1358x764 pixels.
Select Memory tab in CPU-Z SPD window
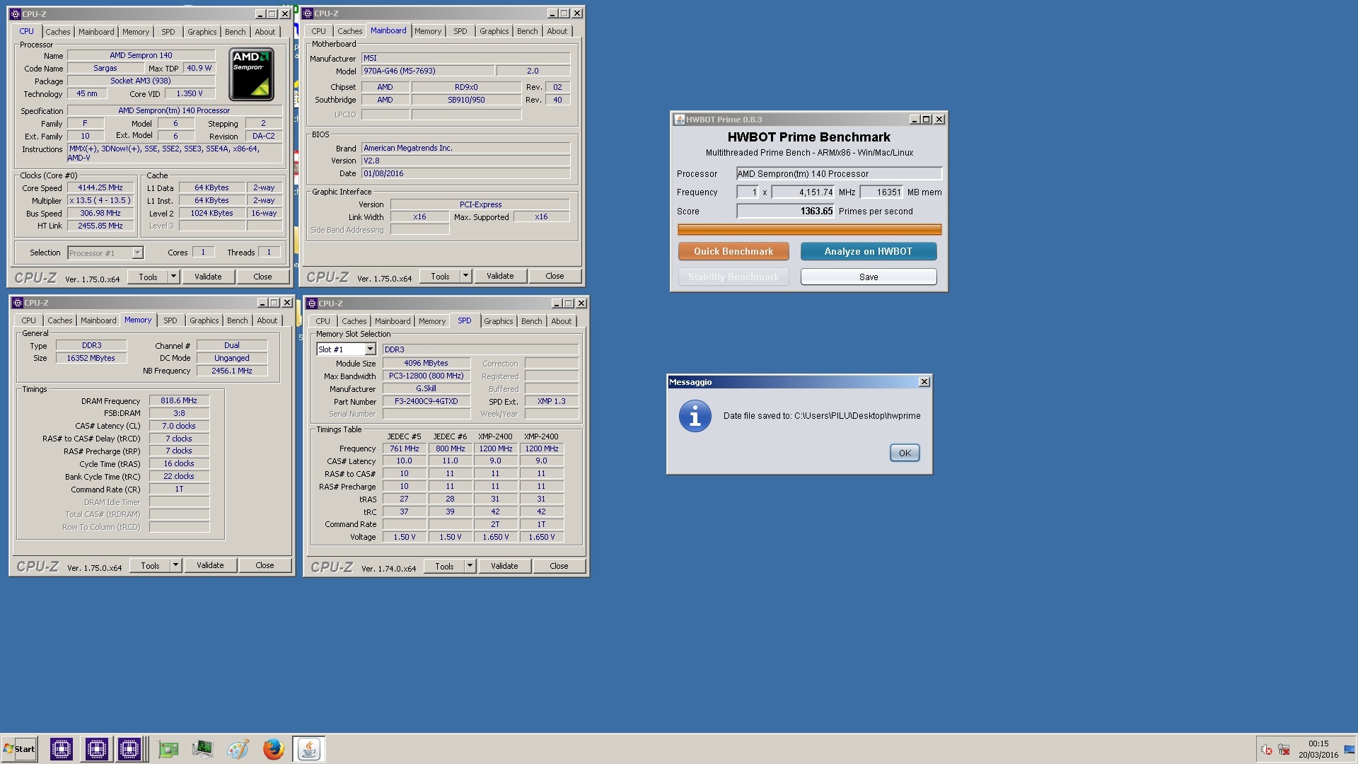(432, 321)
